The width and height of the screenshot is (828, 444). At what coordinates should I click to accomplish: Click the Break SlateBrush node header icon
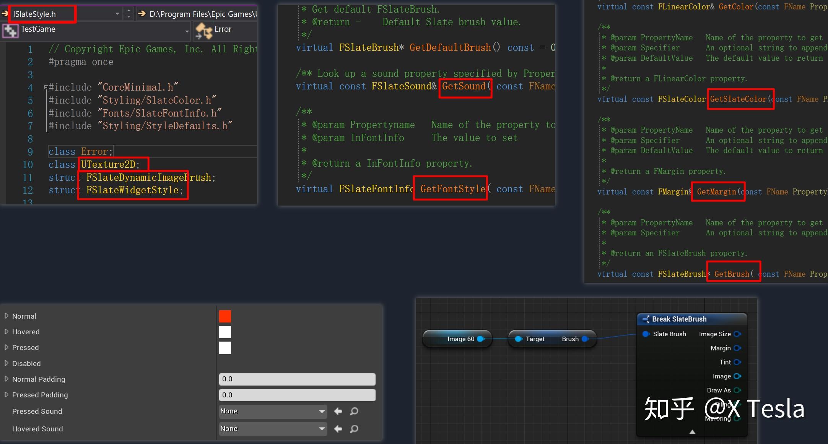(x=645, y=319)
